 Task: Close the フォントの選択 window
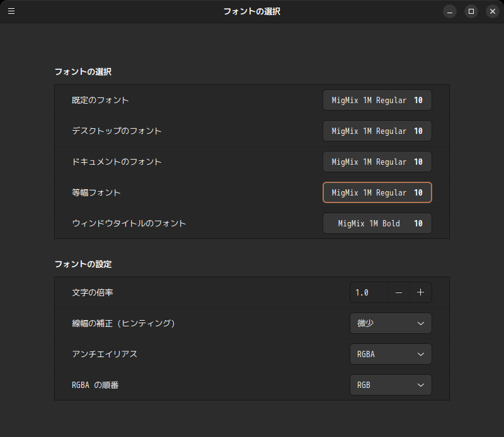coord(492,11)
